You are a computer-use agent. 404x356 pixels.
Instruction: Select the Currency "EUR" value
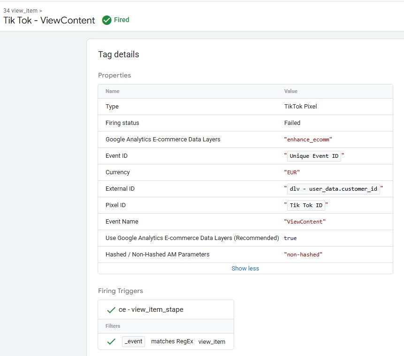click(x=292, y=172)
